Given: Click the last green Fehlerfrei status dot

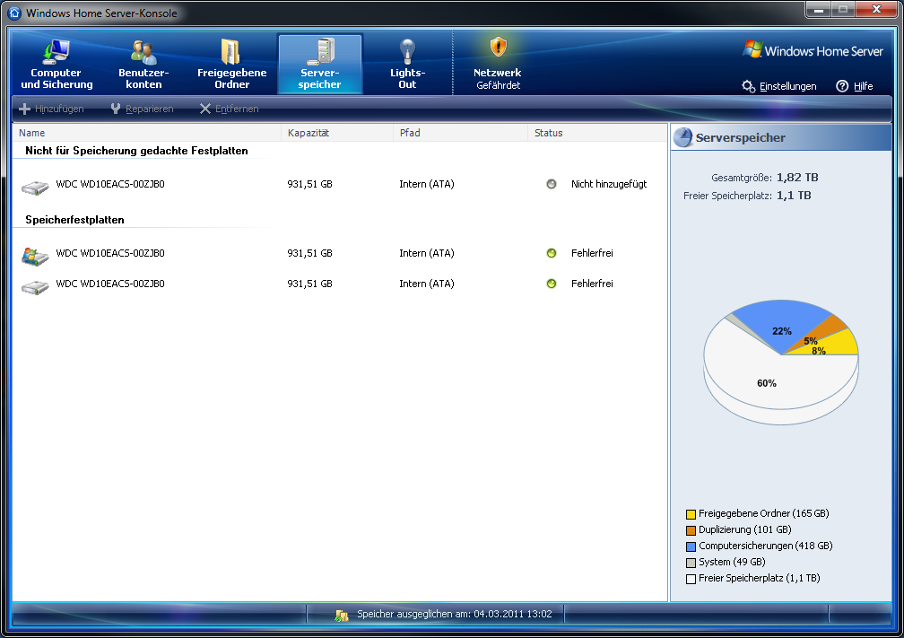Looking at the screenshot, I should pyautogui.click(x=552, y=284).
